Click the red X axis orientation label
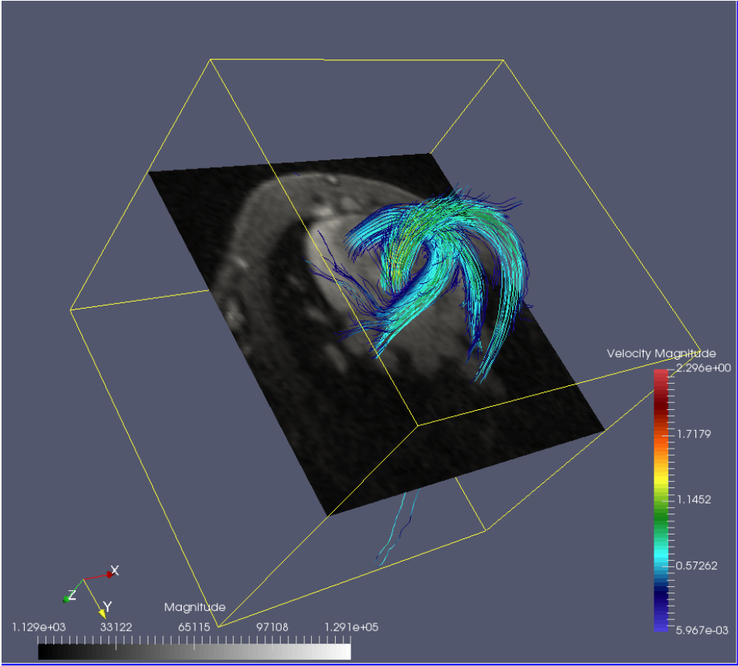The width and height of the screenshot is (738, 666). pos(114,571)
